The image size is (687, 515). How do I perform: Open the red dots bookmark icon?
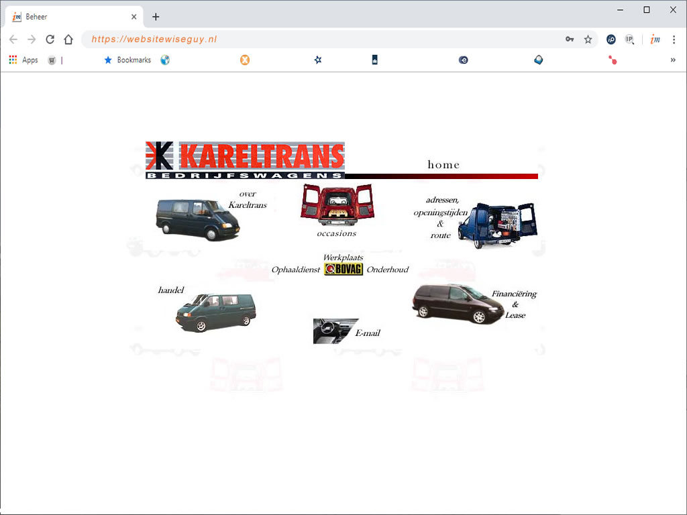click(613, 60)
